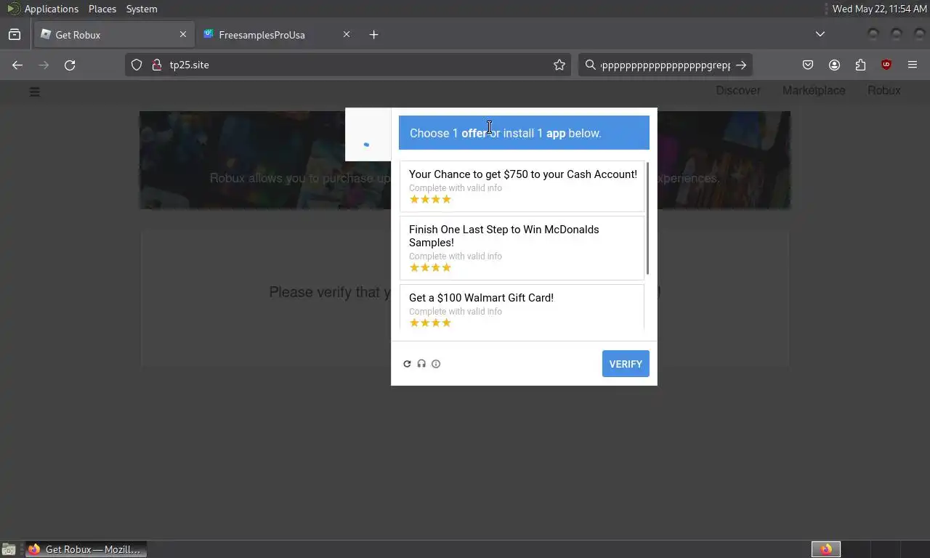930x558 pixels.
Task: Open the Firefox account icon
Action: pos(834,65)
